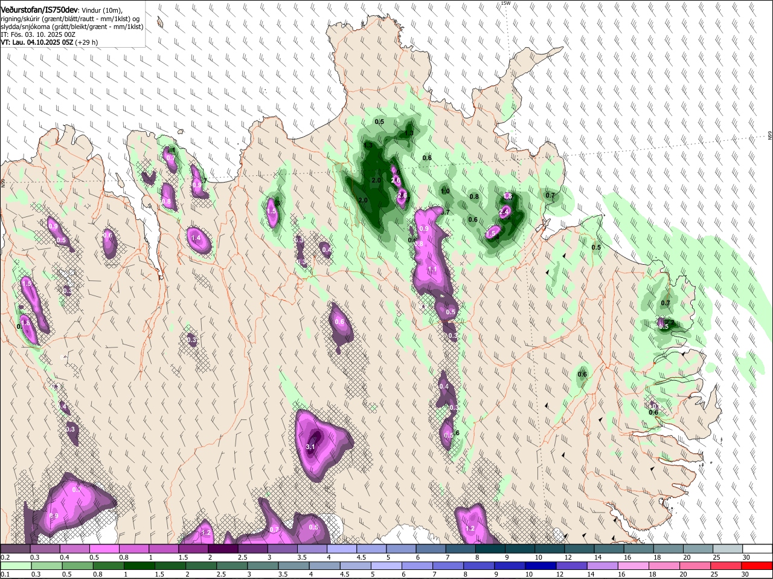Image resolution: width=773 pixels, height=579 pixels.
Task: Click the 7 label of the lower legend
Action: pos(434,574)
